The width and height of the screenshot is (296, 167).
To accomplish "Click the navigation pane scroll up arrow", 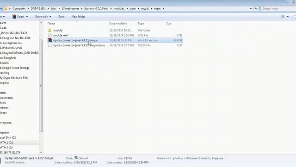I will coord(41,23).
